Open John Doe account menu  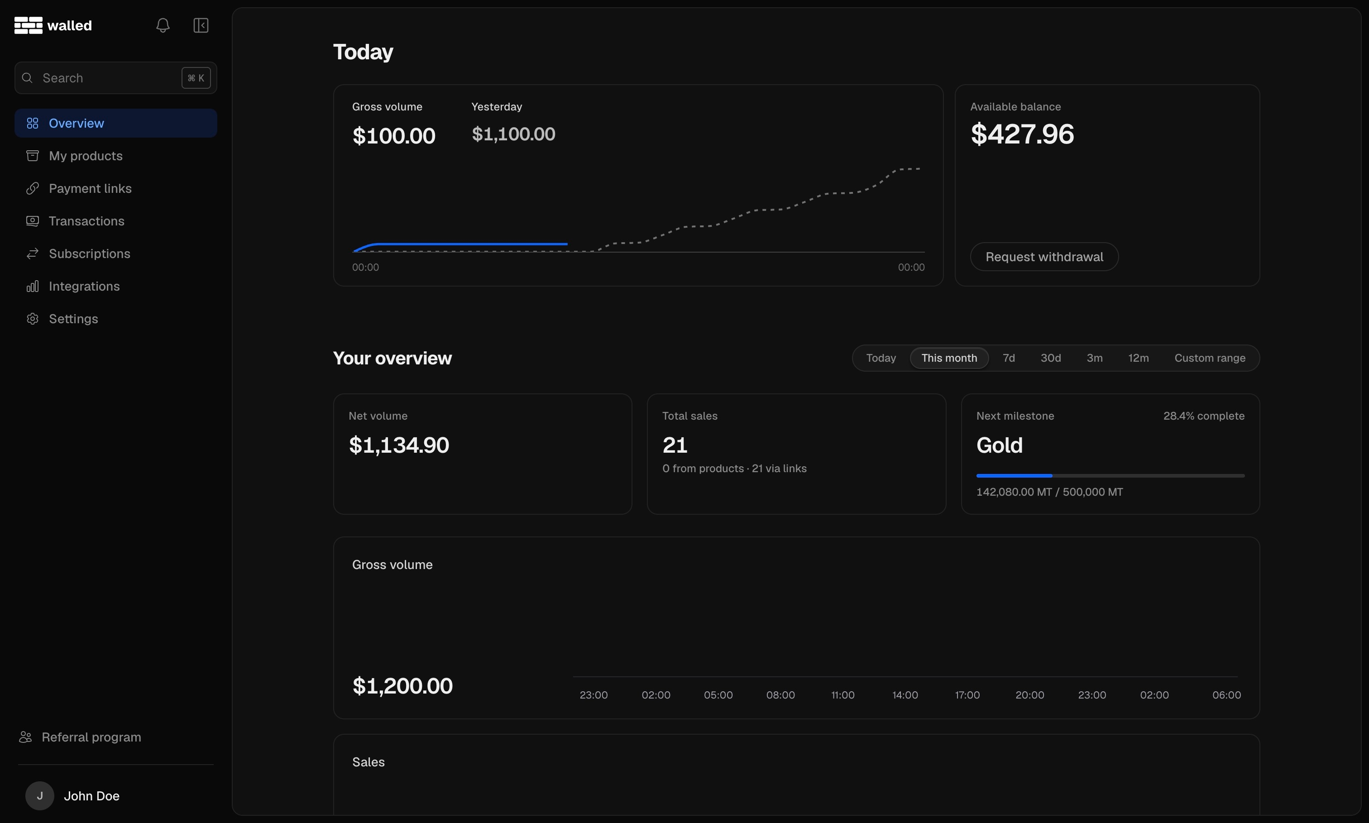point(116,796)
